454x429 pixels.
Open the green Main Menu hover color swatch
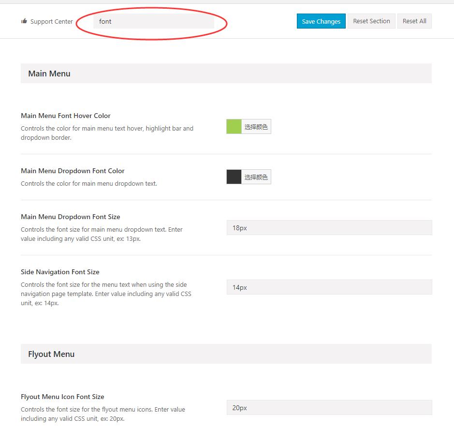(234, 127)
